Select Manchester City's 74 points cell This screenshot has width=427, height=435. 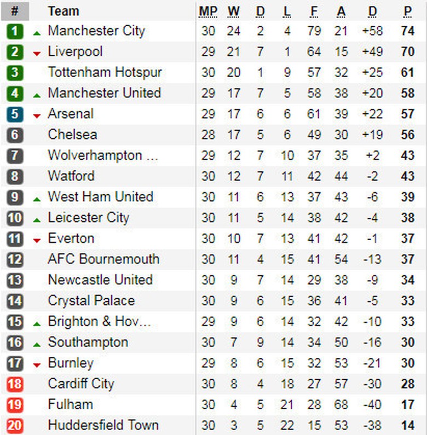408,31
